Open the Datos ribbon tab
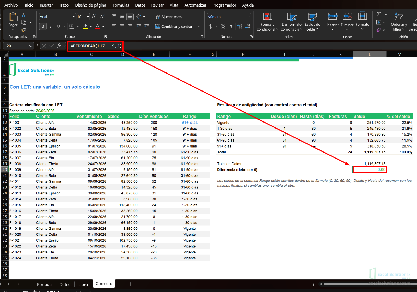417x292 pixels. coord(140,5)
